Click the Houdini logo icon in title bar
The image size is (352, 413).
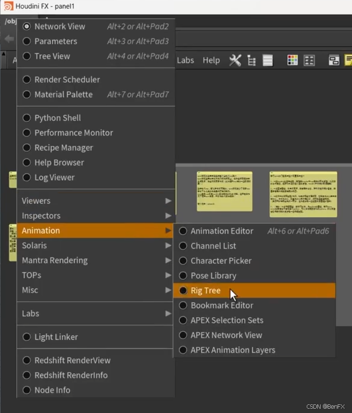[x=8, y=6]
